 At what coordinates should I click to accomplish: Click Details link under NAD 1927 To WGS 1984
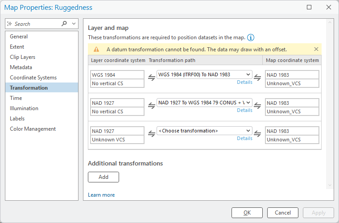pyautogui.click(x=244, y=111)
